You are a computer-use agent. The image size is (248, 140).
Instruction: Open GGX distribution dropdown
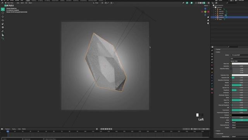[239, 59]
